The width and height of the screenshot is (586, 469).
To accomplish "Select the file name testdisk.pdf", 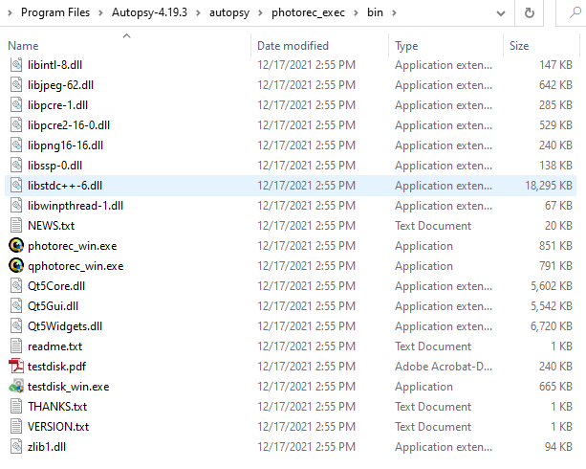I will (x=56, y=367).
